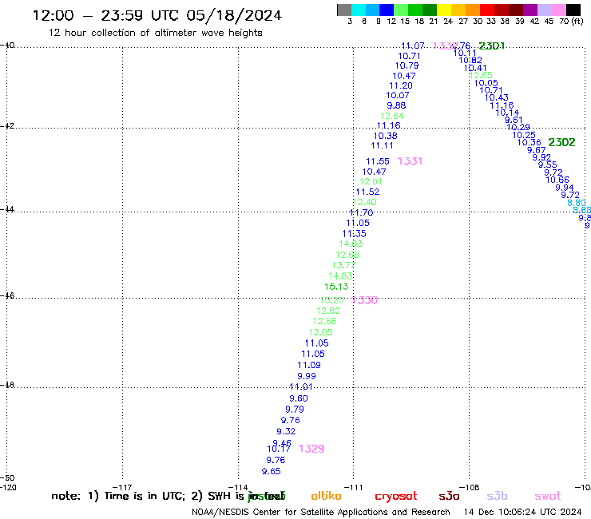This screenshot has width=591, height=519.
Task: Click the 12.68 wave height value
Action: (347, 255)
